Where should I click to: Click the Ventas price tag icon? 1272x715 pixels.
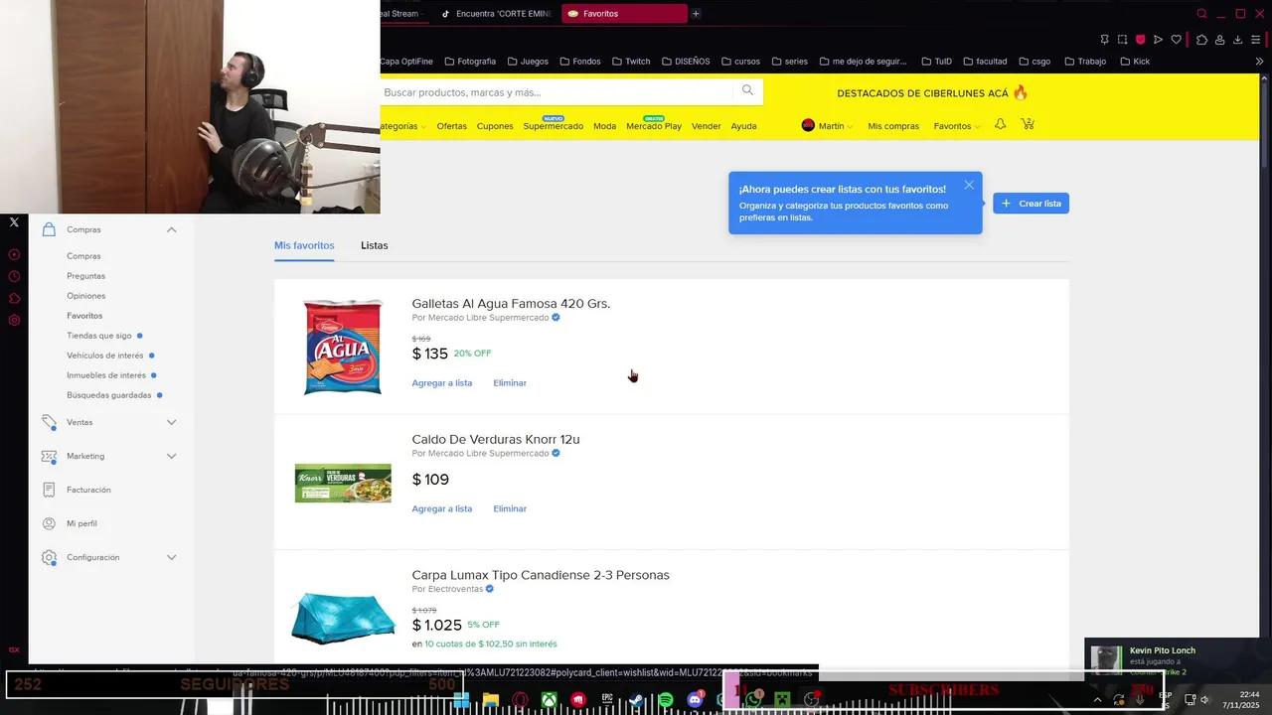pos(49,422)
